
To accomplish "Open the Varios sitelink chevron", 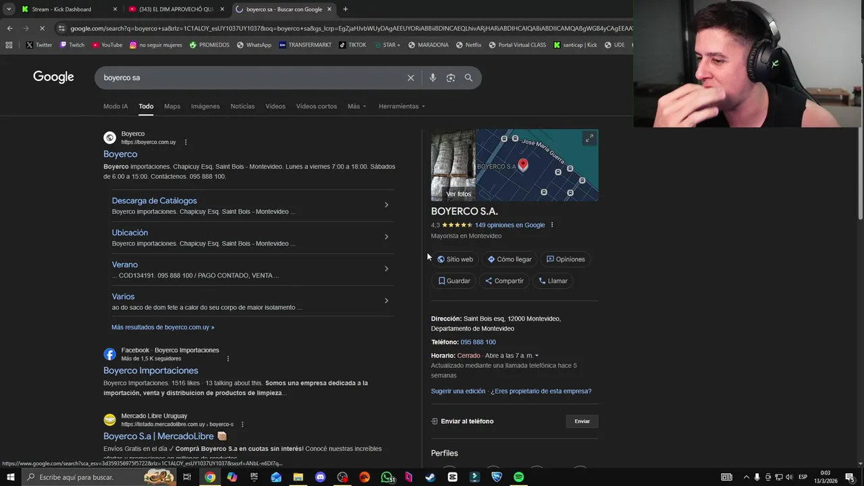I will click(386, 301).
